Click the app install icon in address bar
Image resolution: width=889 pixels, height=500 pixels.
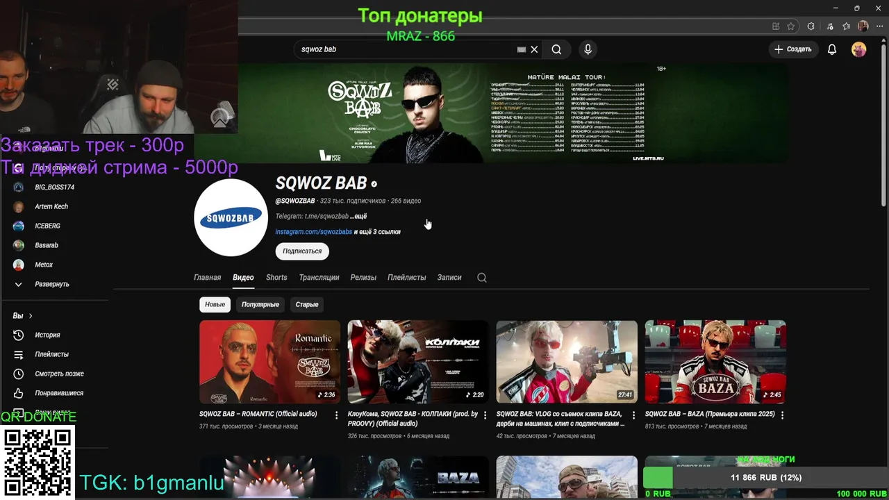click(x=776, y=26)
